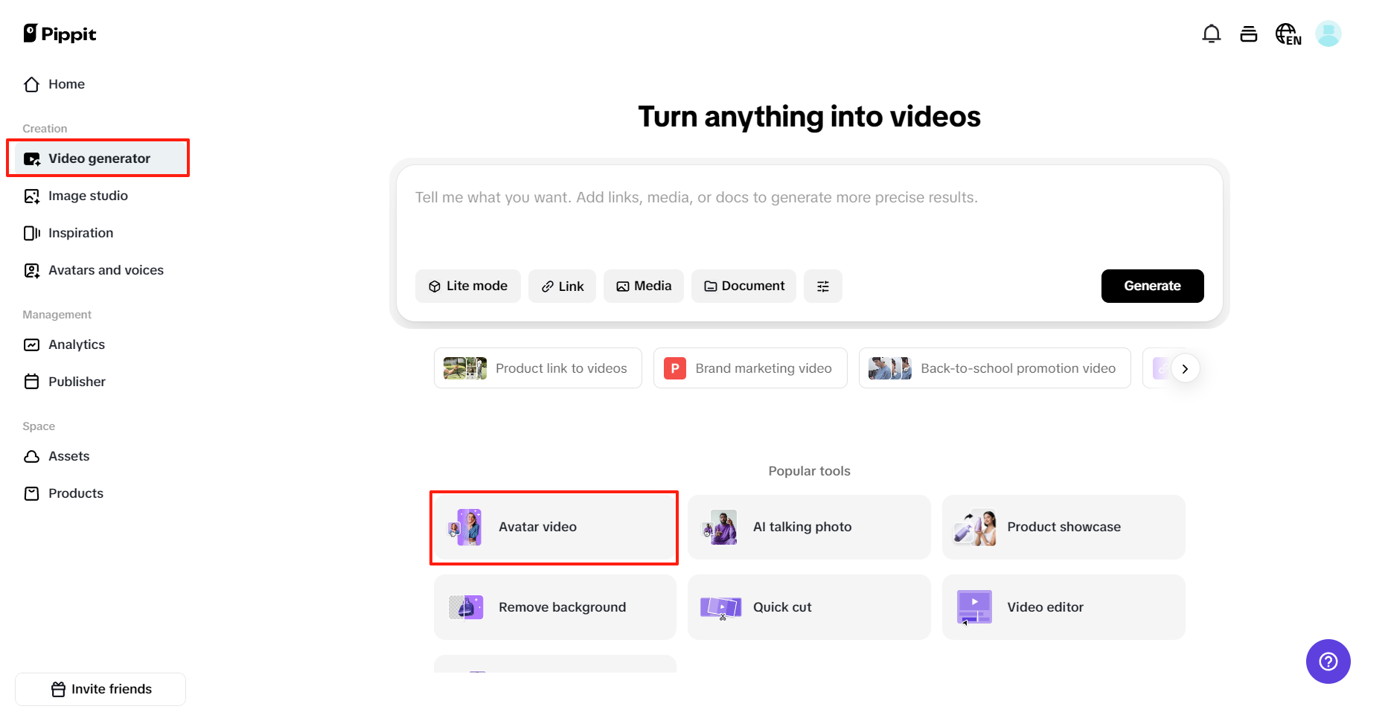Select Inspiration in the sidebar
This screenshot has width=1388, height=721.
pos(80,233)
